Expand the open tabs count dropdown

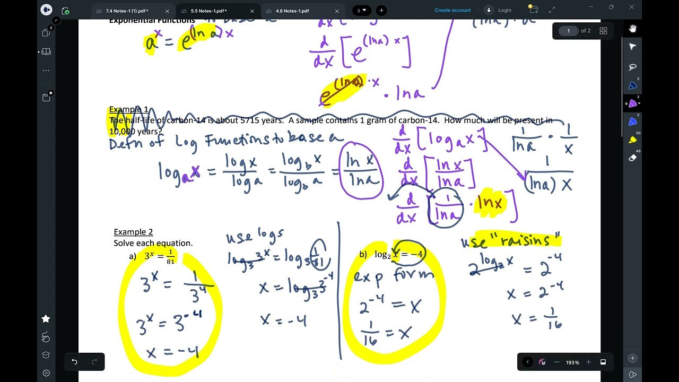(362, 11)
